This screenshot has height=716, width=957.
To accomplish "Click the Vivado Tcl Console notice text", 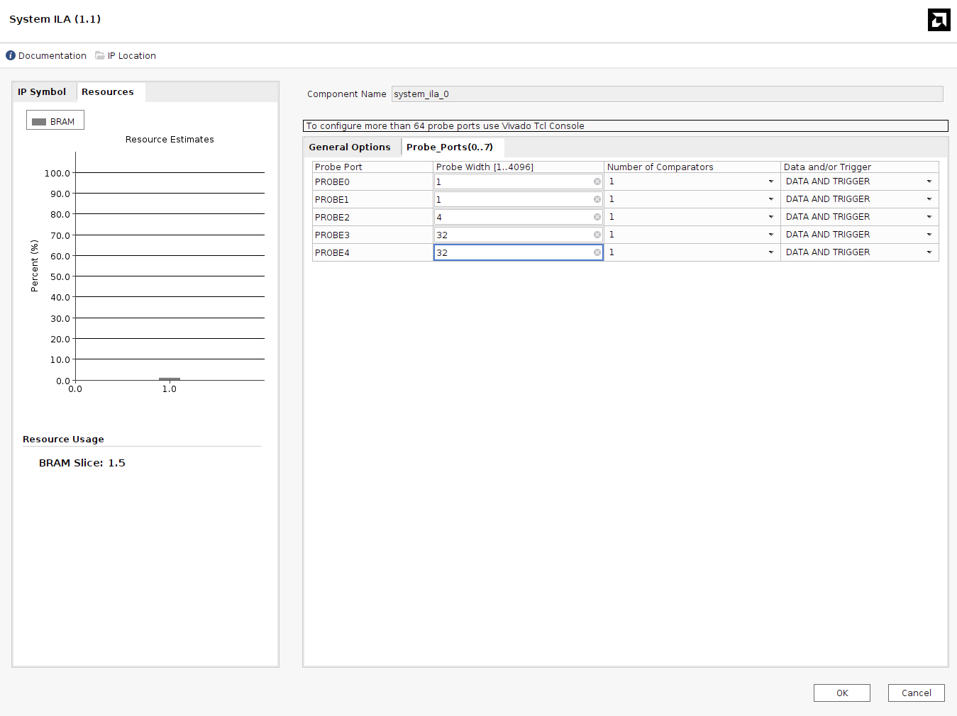I will (446, 126).
